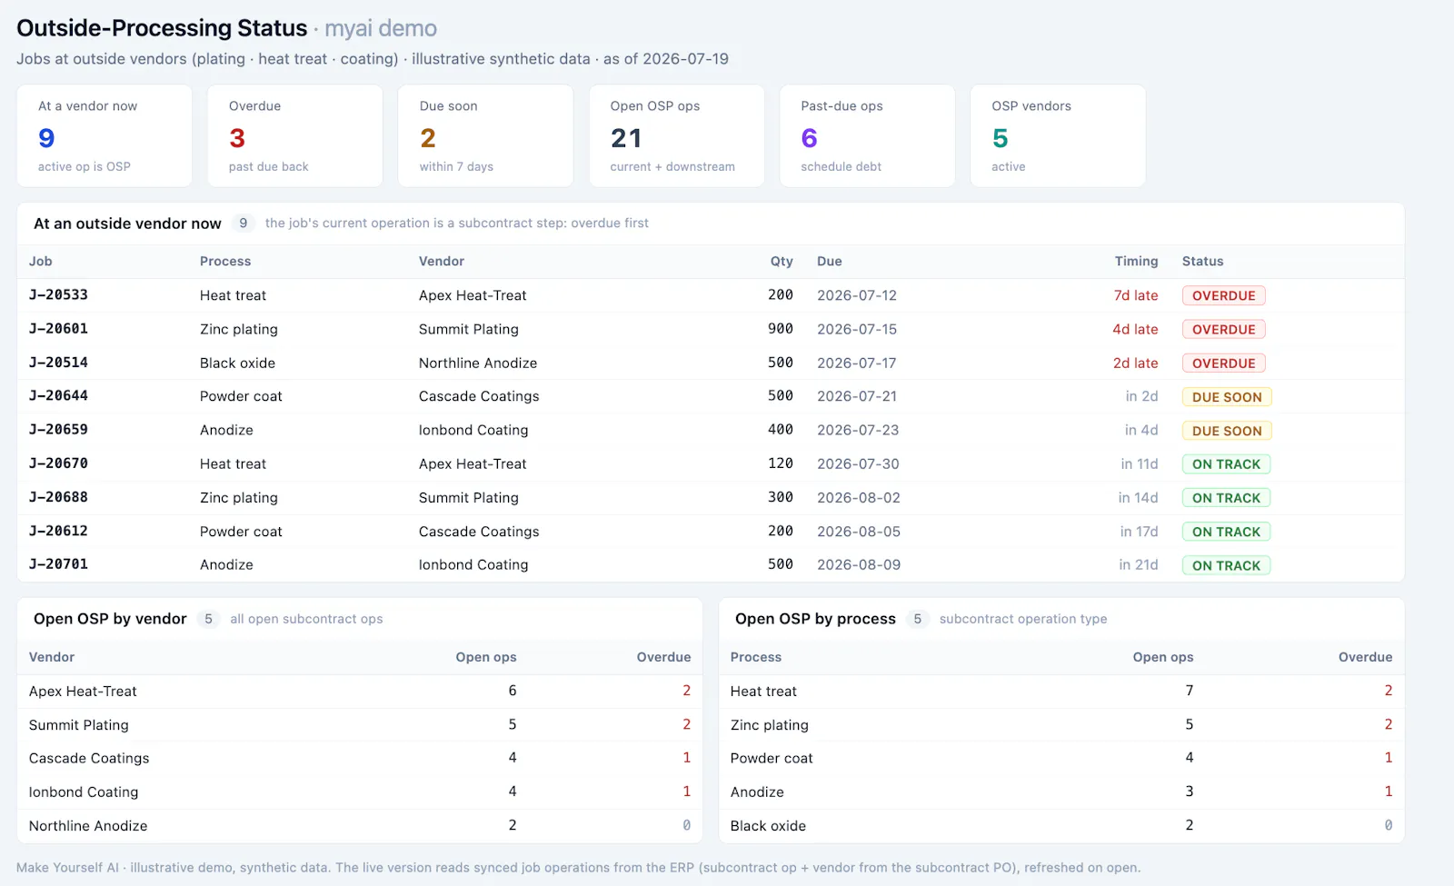Click the due date 2026-07-23
Image resolution: width=1454 pixels, height=886 pixels.
pos(857,430)
